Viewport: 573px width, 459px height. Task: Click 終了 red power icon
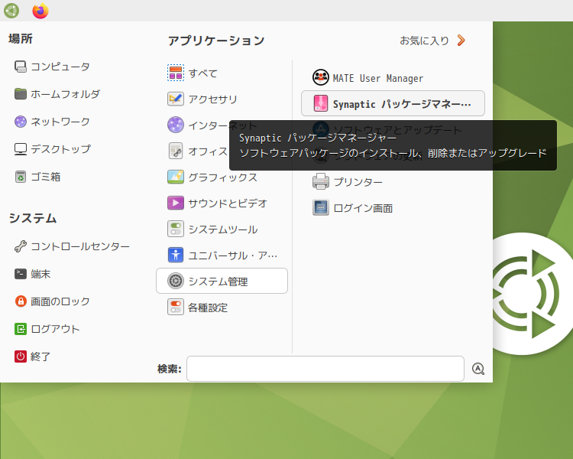click(21, 356)
